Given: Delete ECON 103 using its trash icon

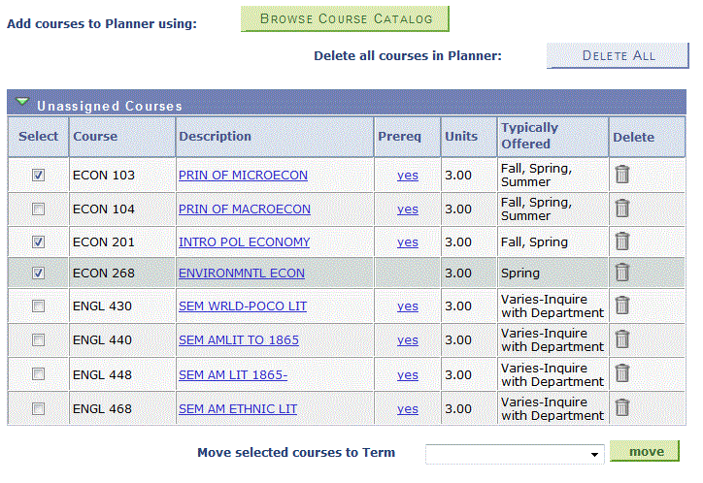Looking at the screenshot, I should pyautogui.click(x=622, y=175).
